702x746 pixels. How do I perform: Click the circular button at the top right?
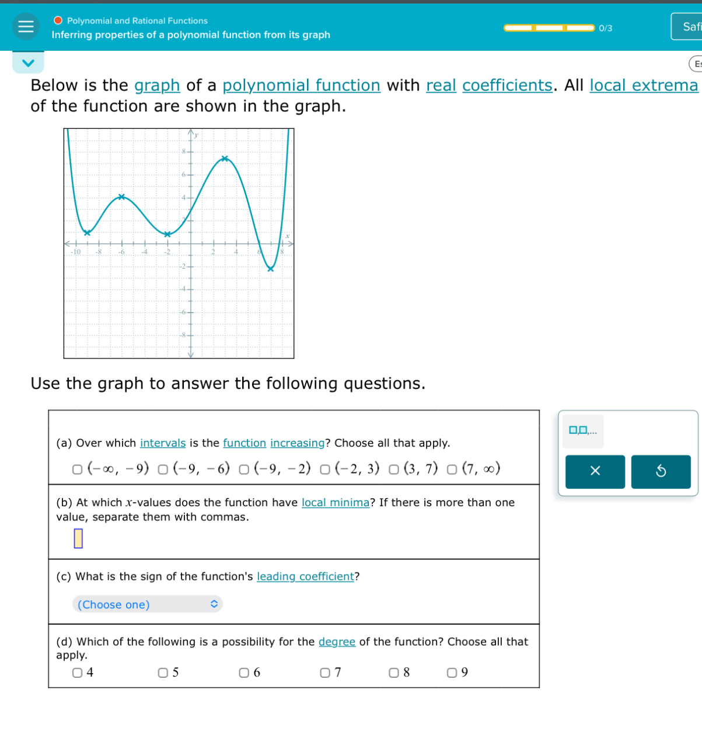tap(696, 64)
